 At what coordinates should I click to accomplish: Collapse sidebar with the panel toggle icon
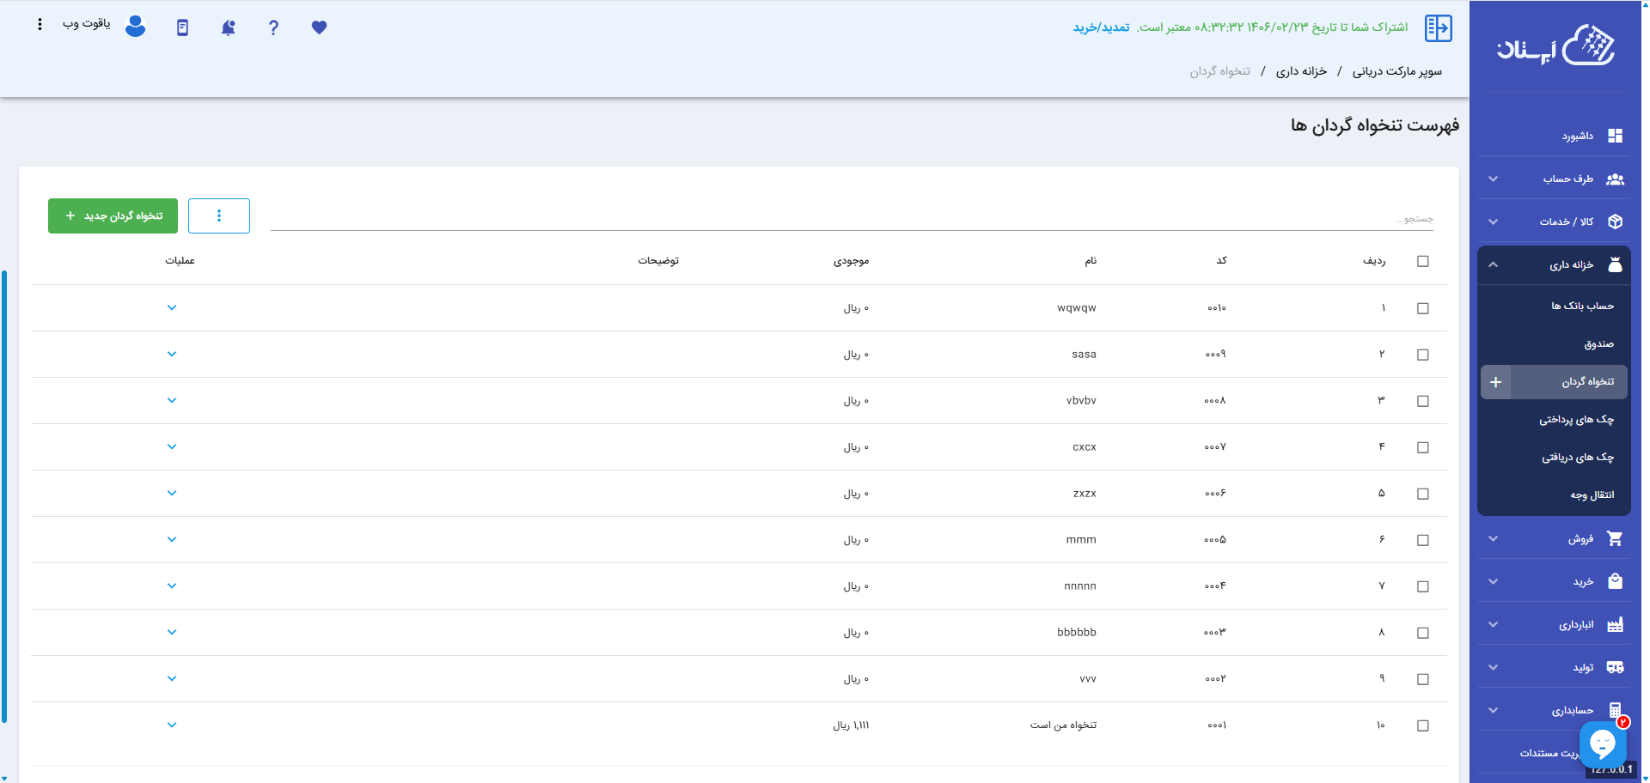coord(1439,28)
